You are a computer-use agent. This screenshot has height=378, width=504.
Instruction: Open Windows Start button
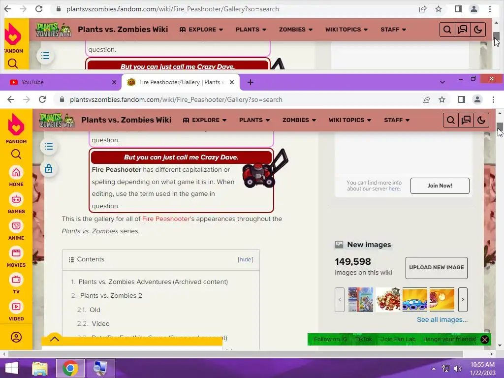[12, 368]
